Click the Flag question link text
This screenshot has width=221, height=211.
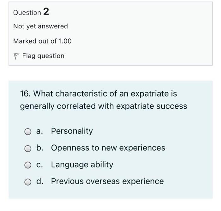coord(43,56)
